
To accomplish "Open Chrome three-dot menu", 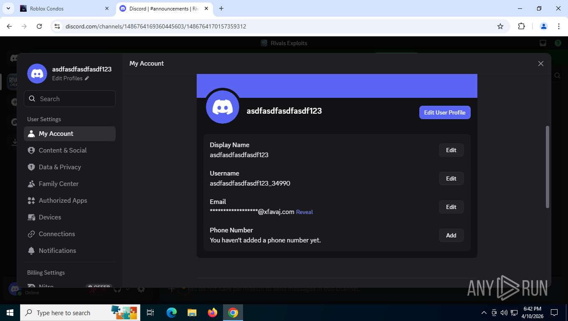I will coord(559,26).
